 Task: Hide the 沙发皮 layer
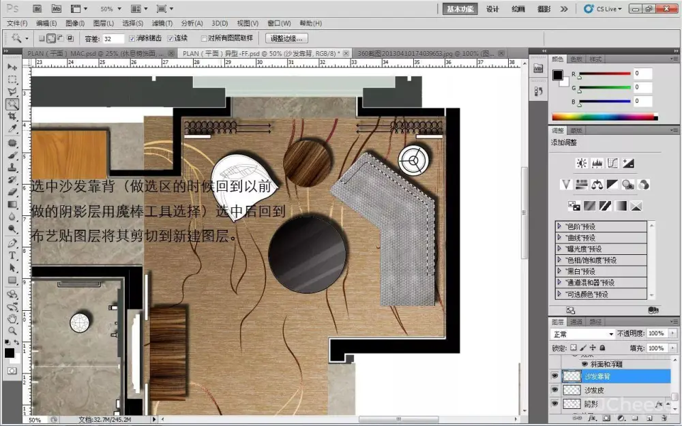coord(554,390)
